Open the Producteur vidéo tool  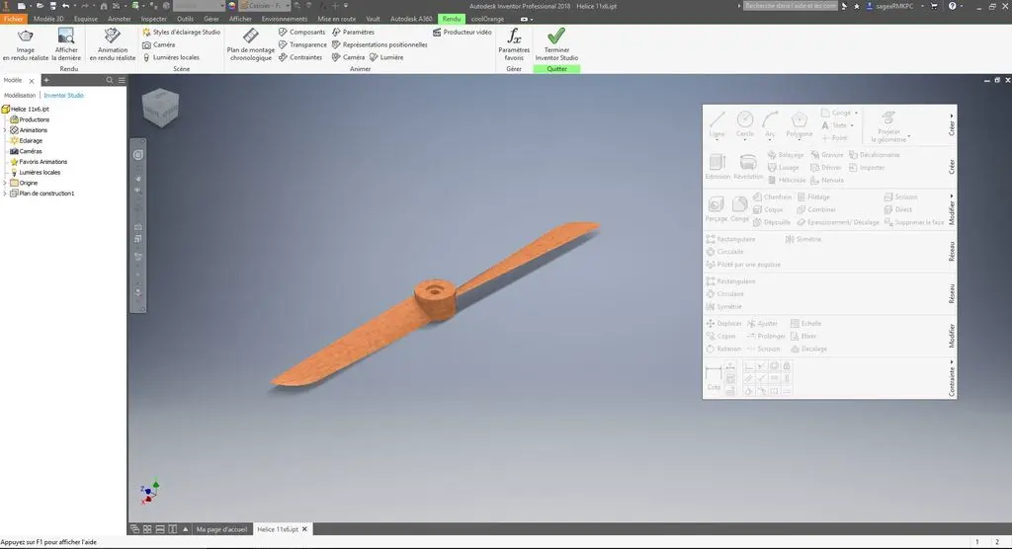(463, 32)
